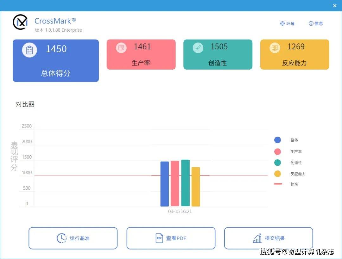342x259 pixels.
Task: Click the 2500 axis label
Action: [x=27, y=126]
